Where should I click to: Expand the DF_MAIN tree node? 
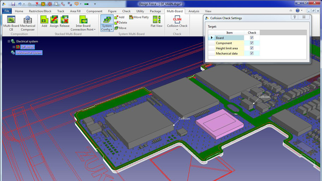coord(14,47)
